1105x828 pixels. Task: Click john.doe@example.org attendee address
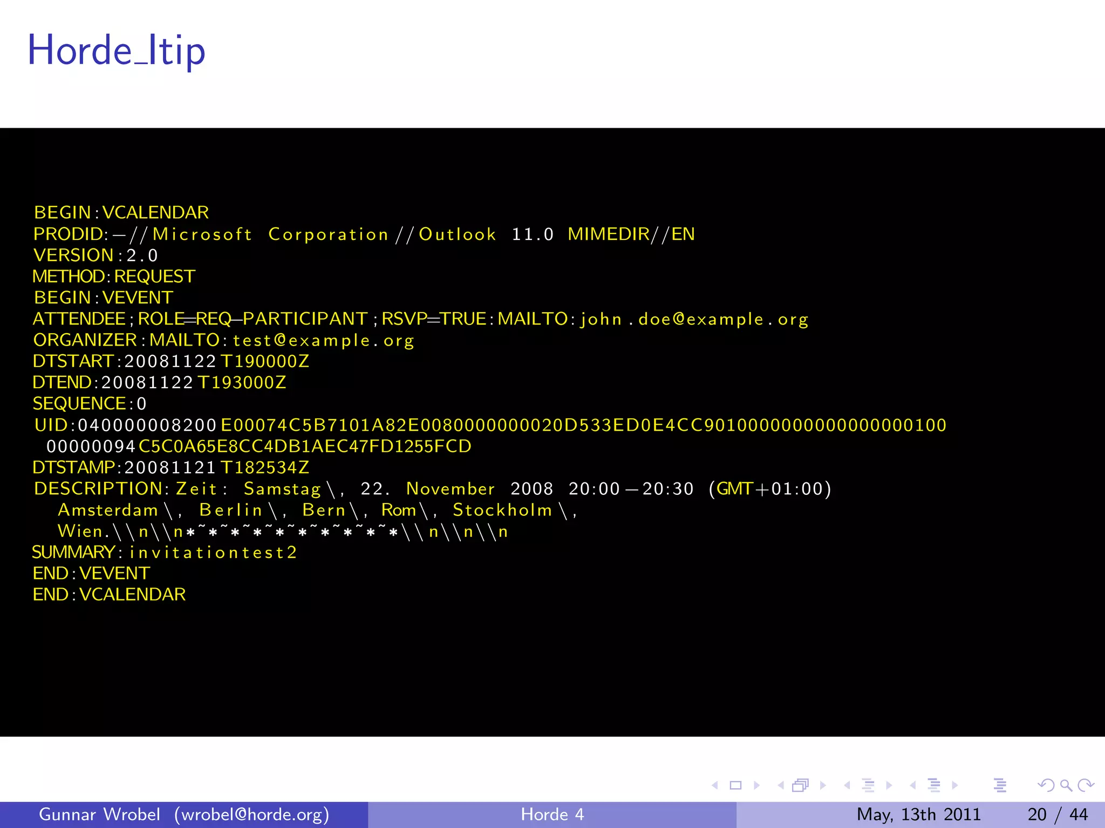[x=694, y=319]
